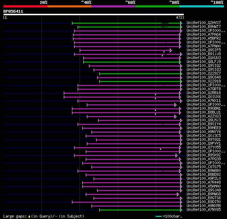This screenshot has height=219, width=227.
Task: Select the UniRef100_B9GBN1 label
Action: click(204, 109)
